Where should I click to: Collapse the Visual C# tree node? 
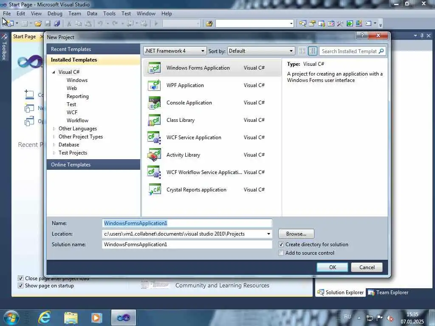[x=54, y=72]
